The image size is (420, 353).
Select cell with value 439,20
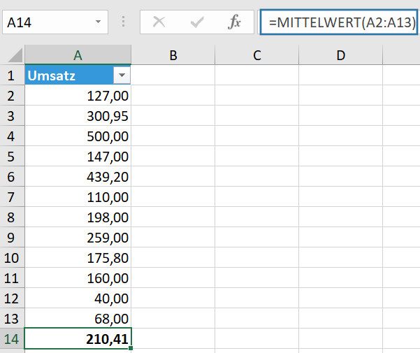[x=78, y=176]
